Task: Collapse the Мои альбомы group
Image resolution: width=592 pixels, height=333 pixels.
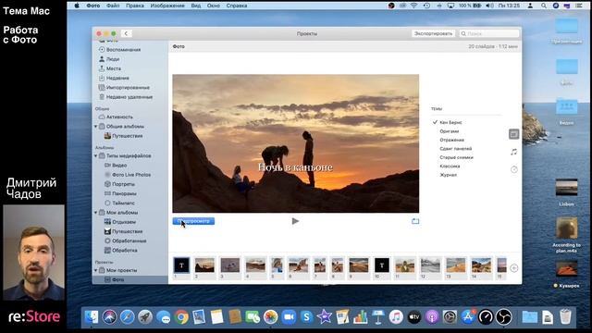Action: click(x=95, y=213)
